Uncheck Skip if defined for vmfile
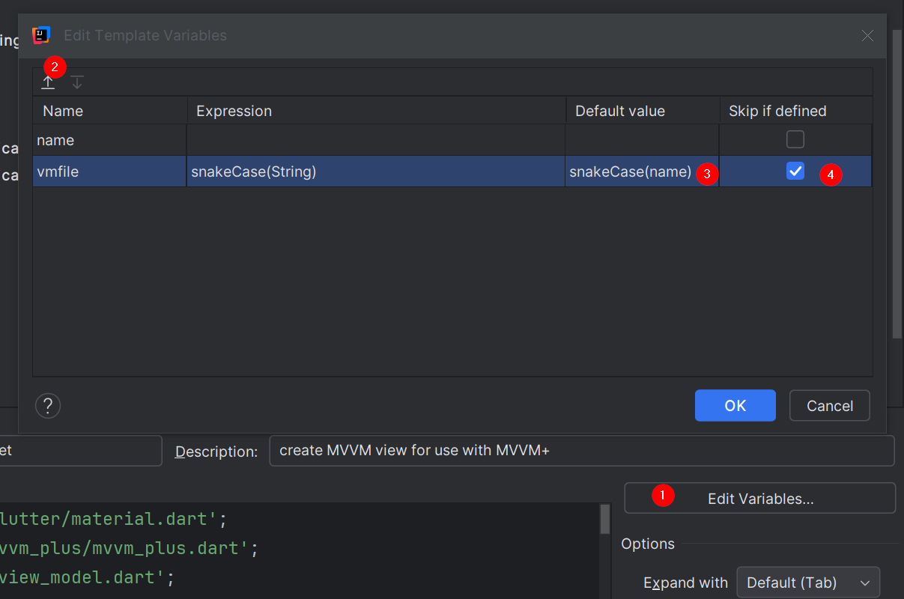This screenshot has height=599, width=904. pos(795,171)
